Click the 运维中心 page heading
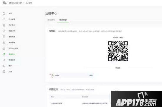Viewport: 162px width, 107px height. (51, 13)
